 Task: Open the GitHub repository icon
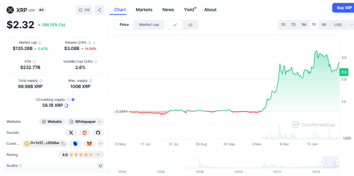[x=98, y=133]
